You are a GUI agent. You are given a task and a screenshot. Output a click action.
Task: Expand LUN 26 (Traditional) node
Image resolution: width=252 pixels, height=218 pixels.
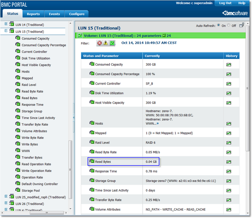tap(6, 203)
